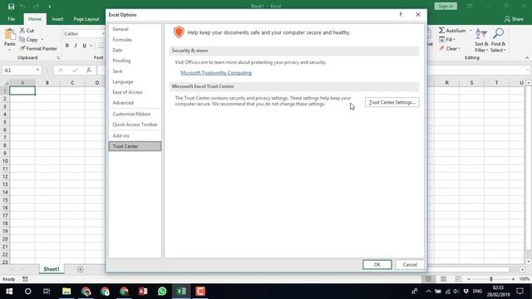
Task: Click row header 10
Action: click(x=5, y=160)
